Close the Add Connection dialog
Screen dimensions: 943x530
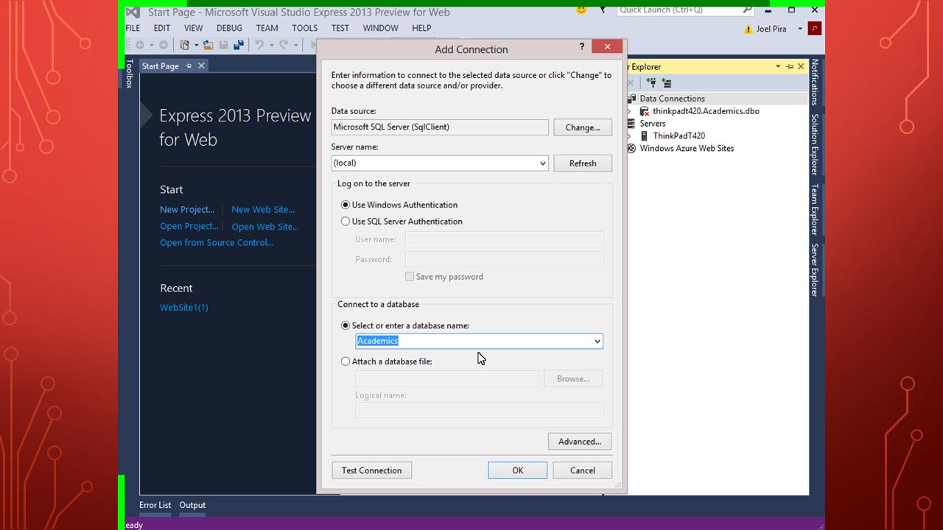[607, 46]
